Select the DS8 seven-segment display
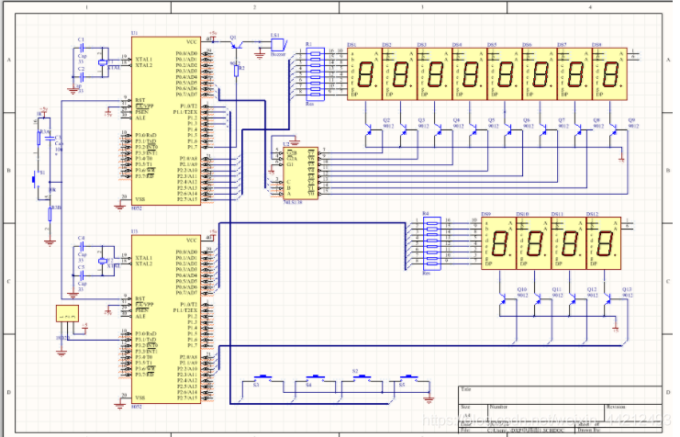Image resolution: width=680 pixels, height=437 pixels. 608,73
